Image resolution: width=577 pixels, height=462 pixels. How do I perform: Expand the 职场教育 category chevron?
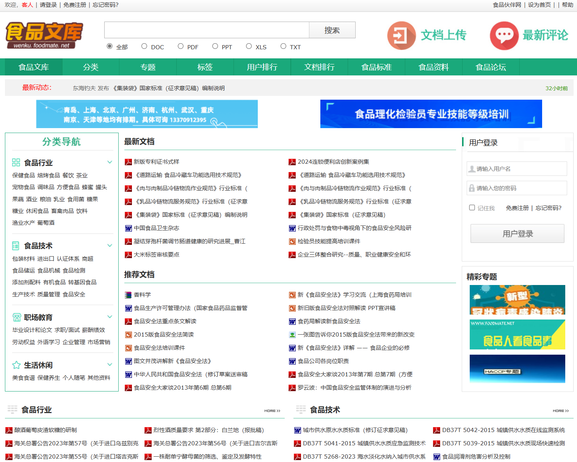[x=110, y=317]
